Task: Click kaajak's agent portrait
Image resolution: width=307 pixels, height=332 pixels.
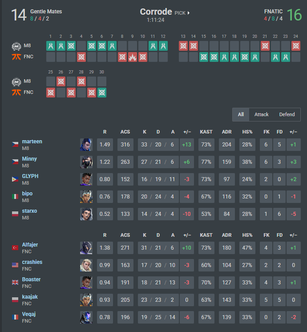Action: point(86,300)
